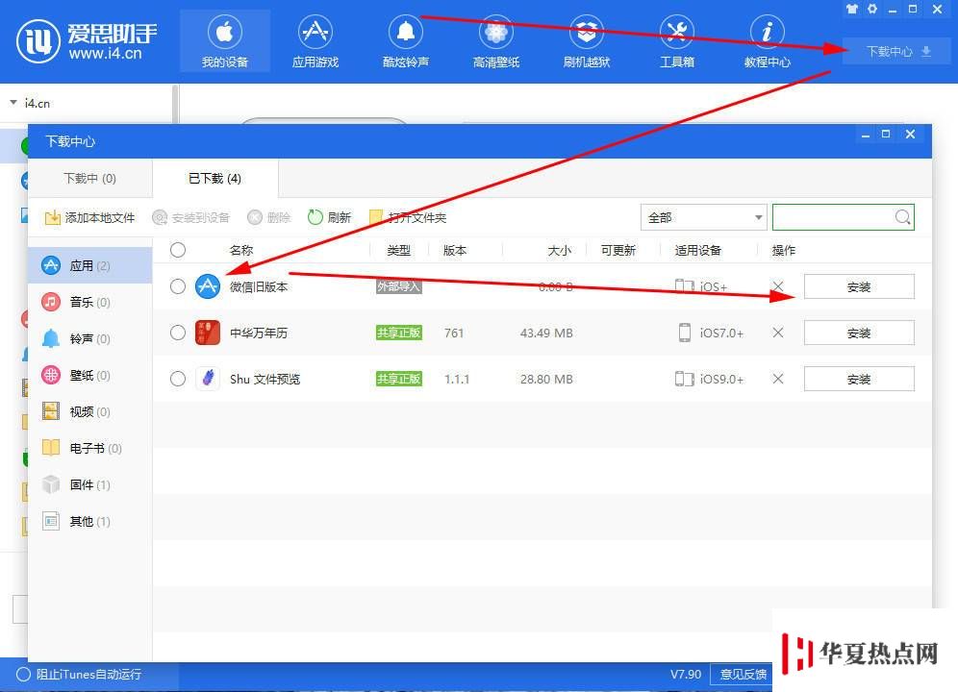Click the i4 爱思助手 logo
958x692 pixels.
coord(87,41)
